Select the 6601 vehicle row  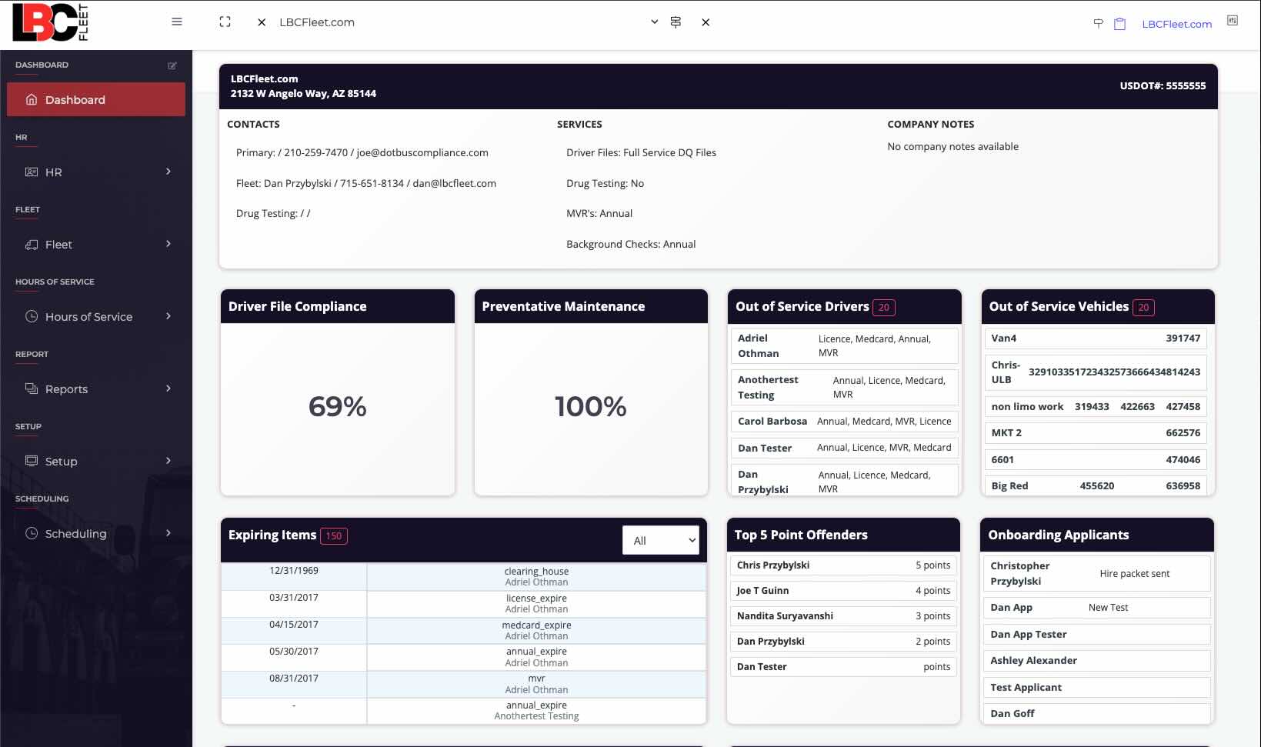1096,459
